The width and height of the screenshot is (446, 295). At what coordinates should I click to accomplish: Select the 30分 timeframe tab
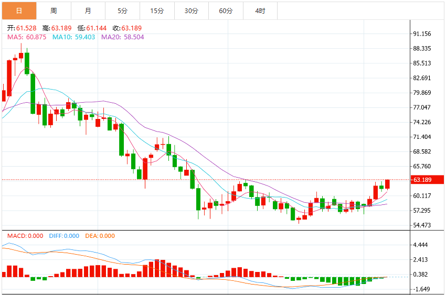[x=192, y=11]
